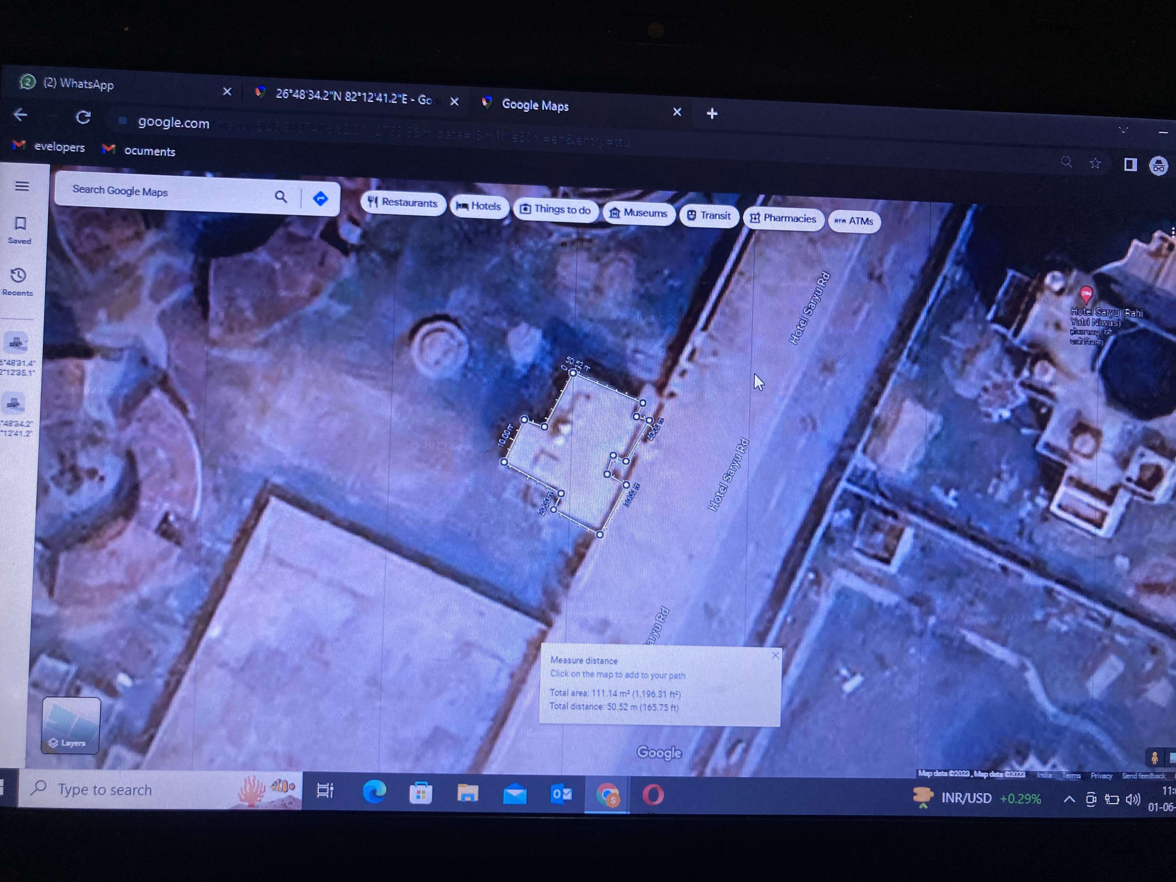Viewport: 1176px width, 882px height.
Task: Click the search magnifier icon in Maps
Action: (281, 197)
